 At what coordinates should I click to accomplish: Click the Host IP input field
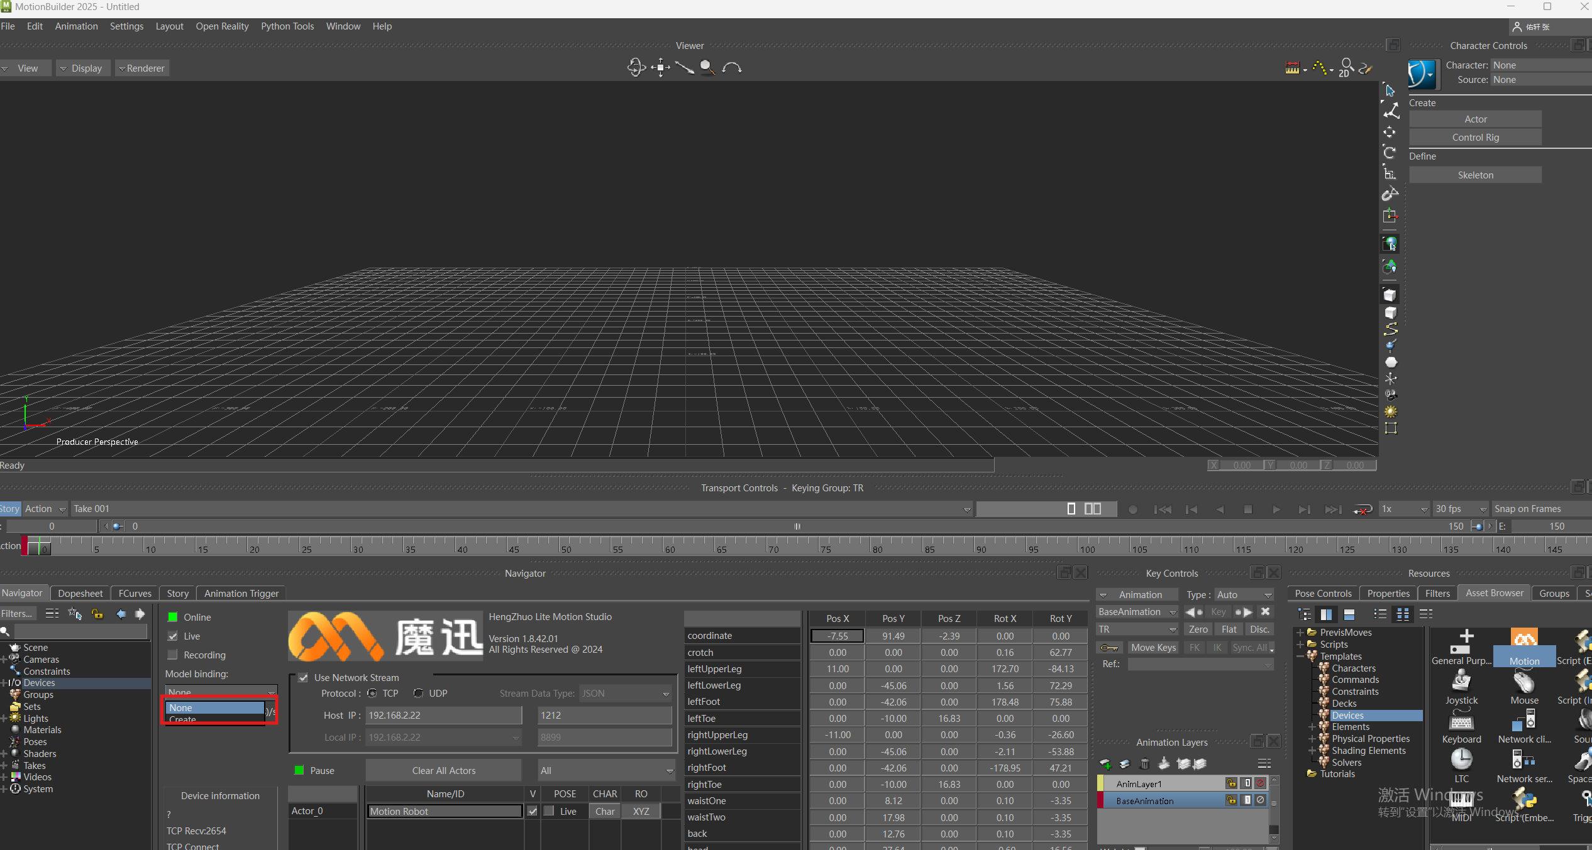pos(443,715)
